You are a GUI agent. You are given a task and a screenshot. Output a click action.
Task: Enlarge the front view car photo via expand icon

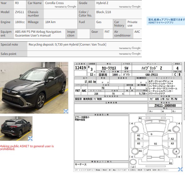click(x=66, y=111)
